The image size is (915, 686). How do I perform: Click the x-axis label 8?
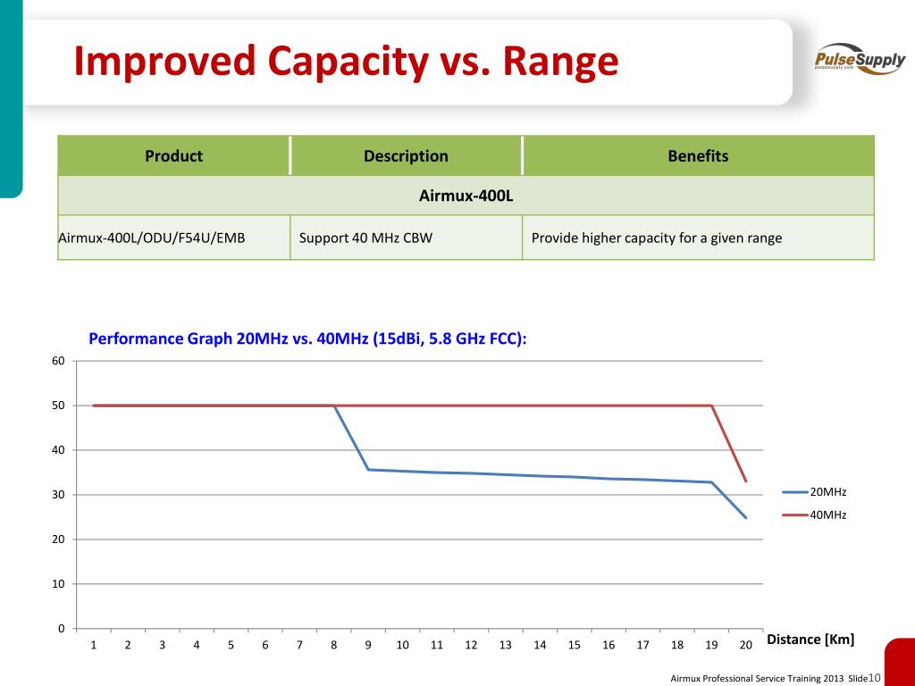click(x=334, y=645)
